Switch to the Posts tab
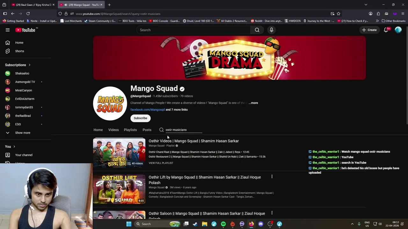Screen dimensions: 408x229 click(147, 130)
